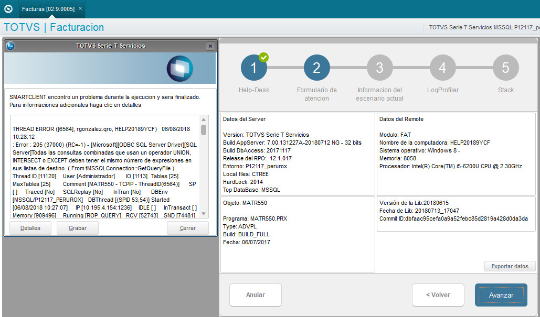540x317 pixels.
Task: Go to step 1 Help-Desk circle
Action: [x=254, y=68]
